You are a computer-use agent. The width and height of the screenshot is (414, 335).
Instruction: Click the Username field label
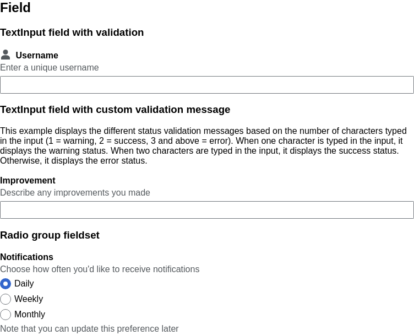pos(37,55)
